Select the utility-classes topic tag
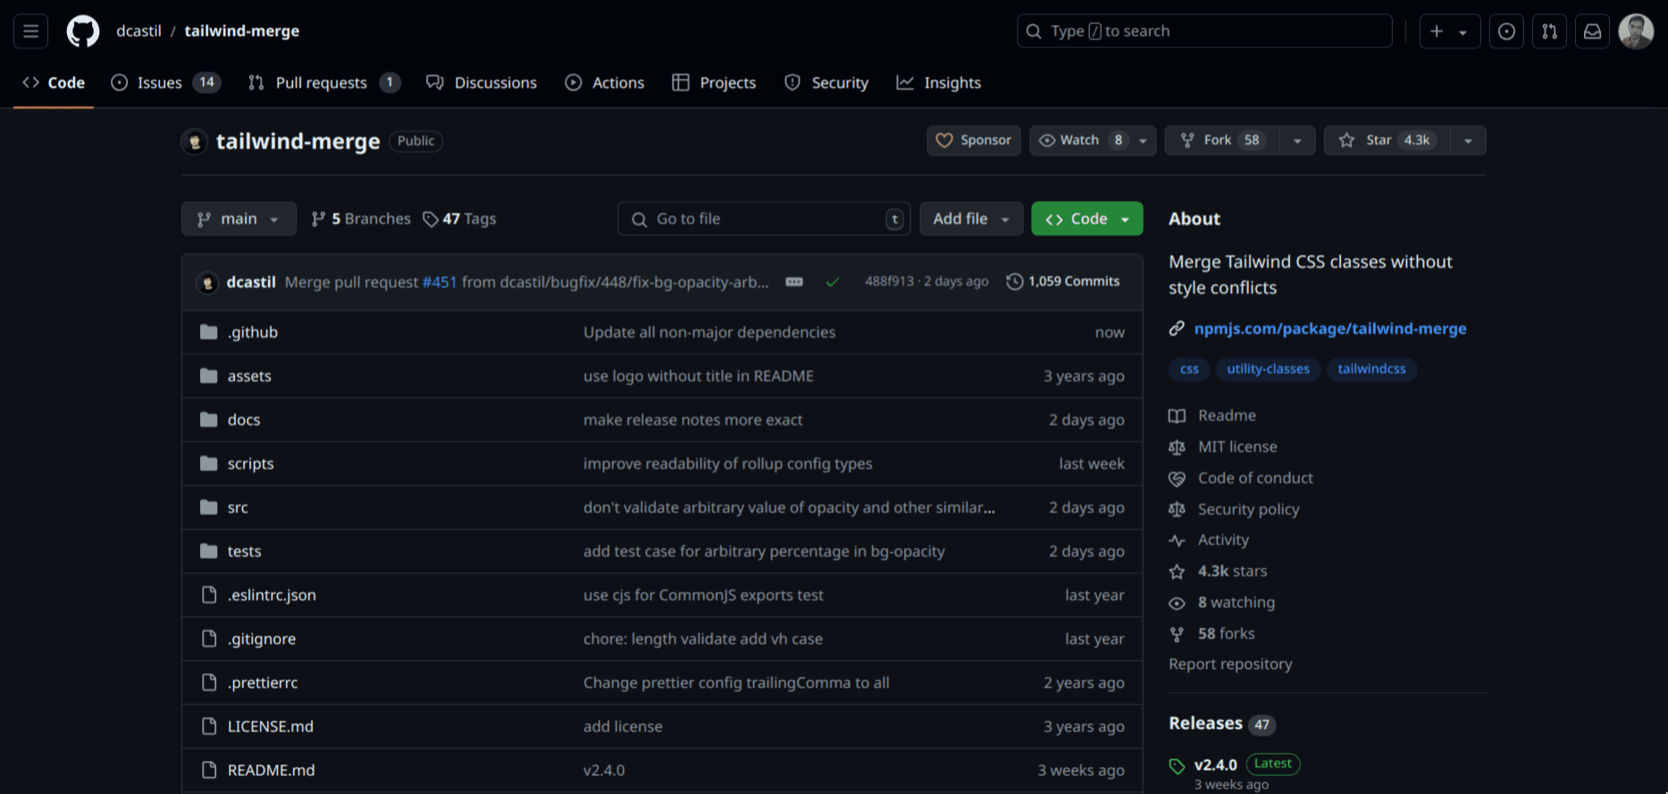Screen dimensions: 1668x794 tap(1268, 369)
